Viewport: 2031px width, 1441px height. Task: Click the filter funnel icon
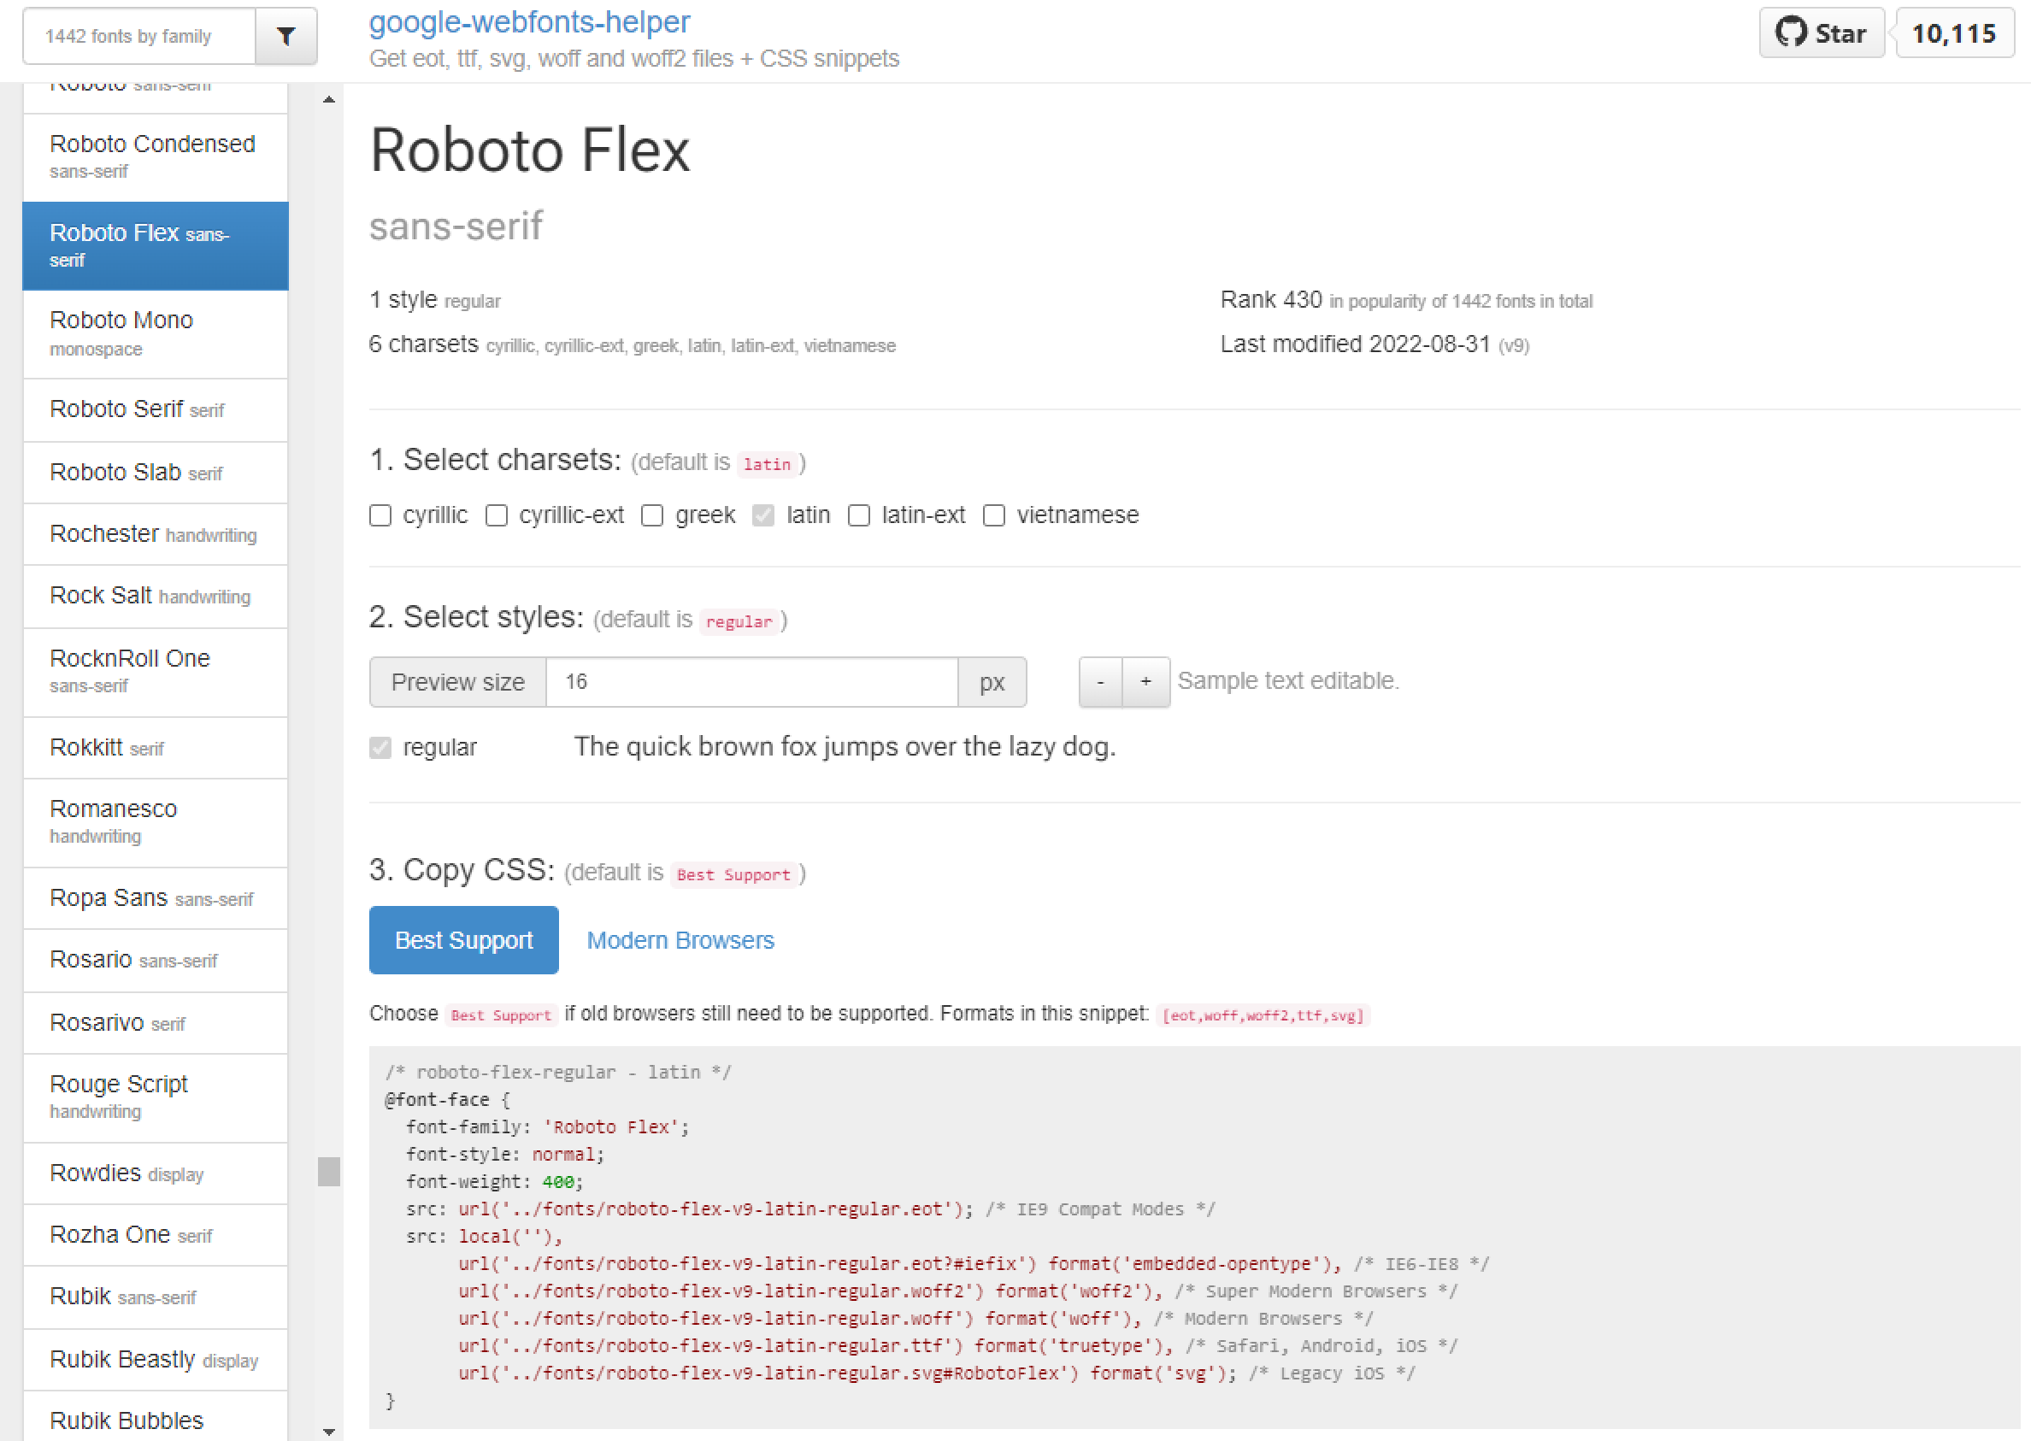pos(286,37)
